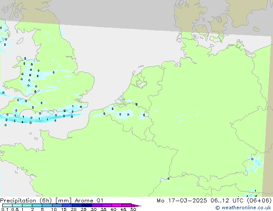Click the '50' legend scale label
The width and height of the screenshot is (273, 211).
coord(133,209)
